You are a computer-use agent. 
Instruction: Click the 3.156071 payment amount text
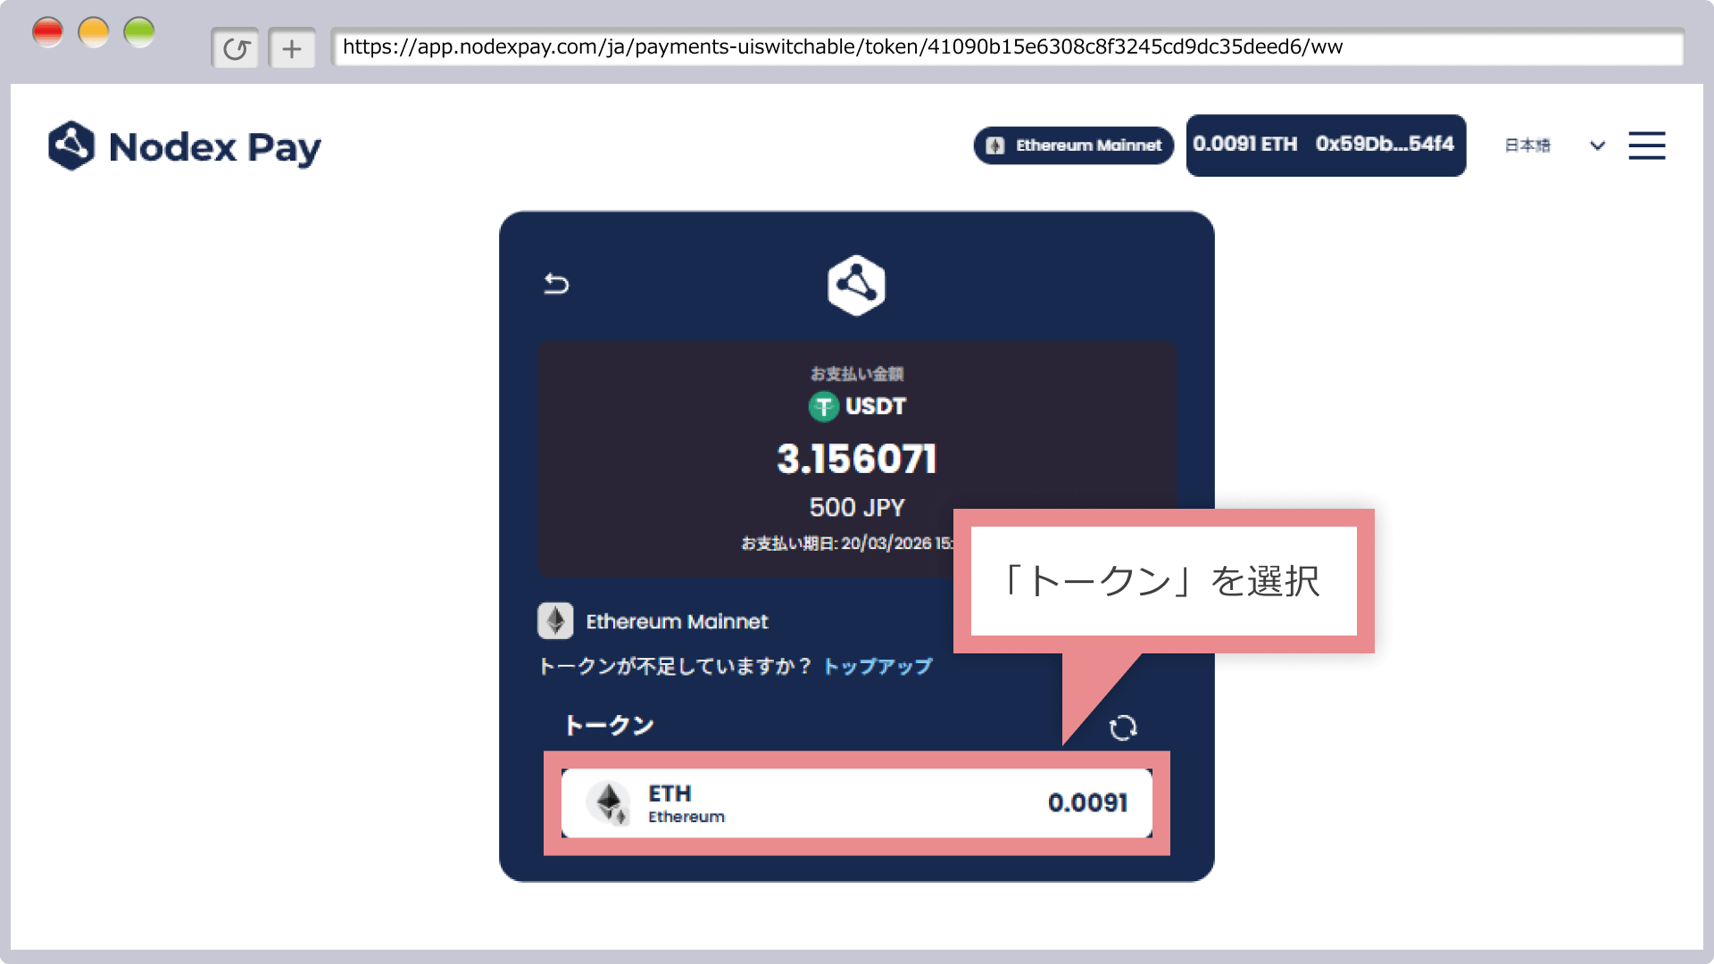coord(856,459)
